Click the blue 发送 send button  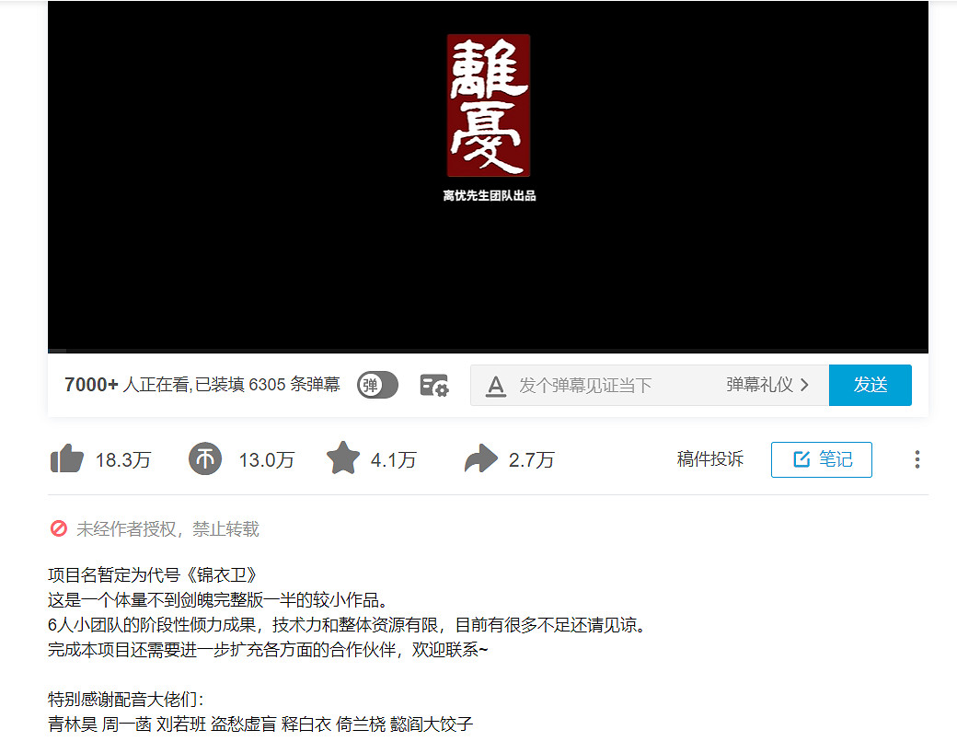coord(870,385)
